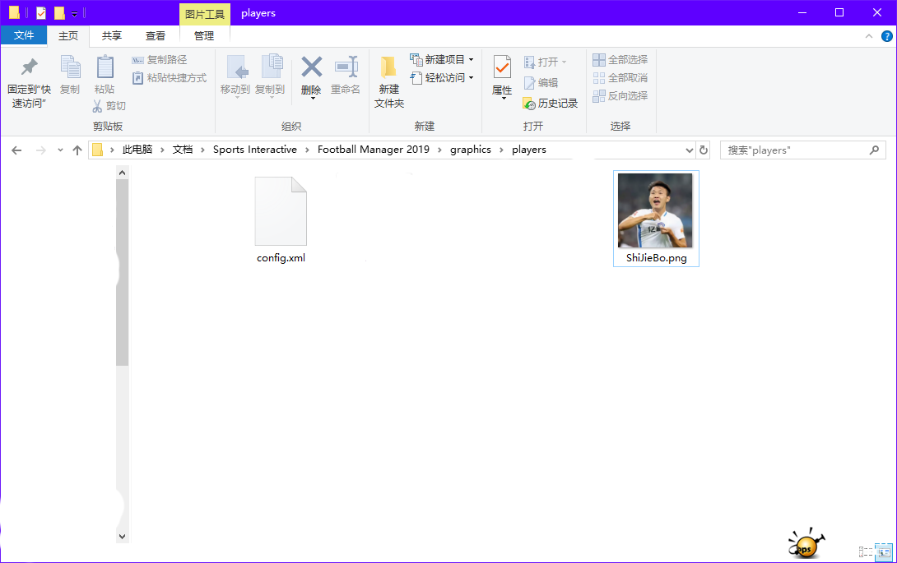Open the View (查看) ribbon tab
The width and height of the screenshot is (897, 563).
pyautogui.click(x=156, y=36)
